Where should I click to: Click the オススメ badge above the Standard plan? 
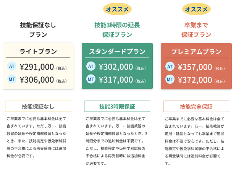[117, 9]
